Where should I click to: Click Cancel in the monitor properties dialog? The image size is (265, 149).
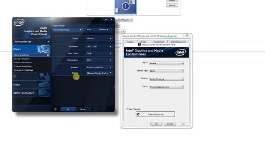[170, 124]
